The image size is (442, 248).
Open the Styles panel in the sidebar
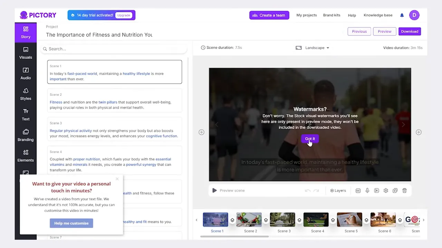[26, 94]
